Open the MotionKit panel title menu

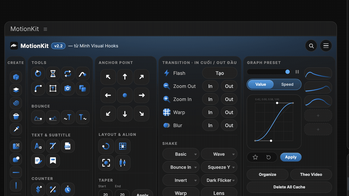tap(45, 29)
